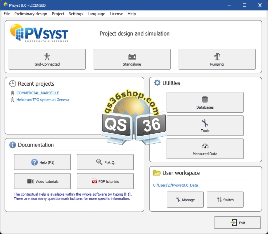Launch Video tutorials
Viewport: 268px width, 234px height.
pos(42,181)
